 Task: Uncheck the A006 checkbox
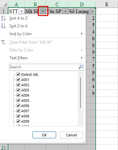click(18, 106)
